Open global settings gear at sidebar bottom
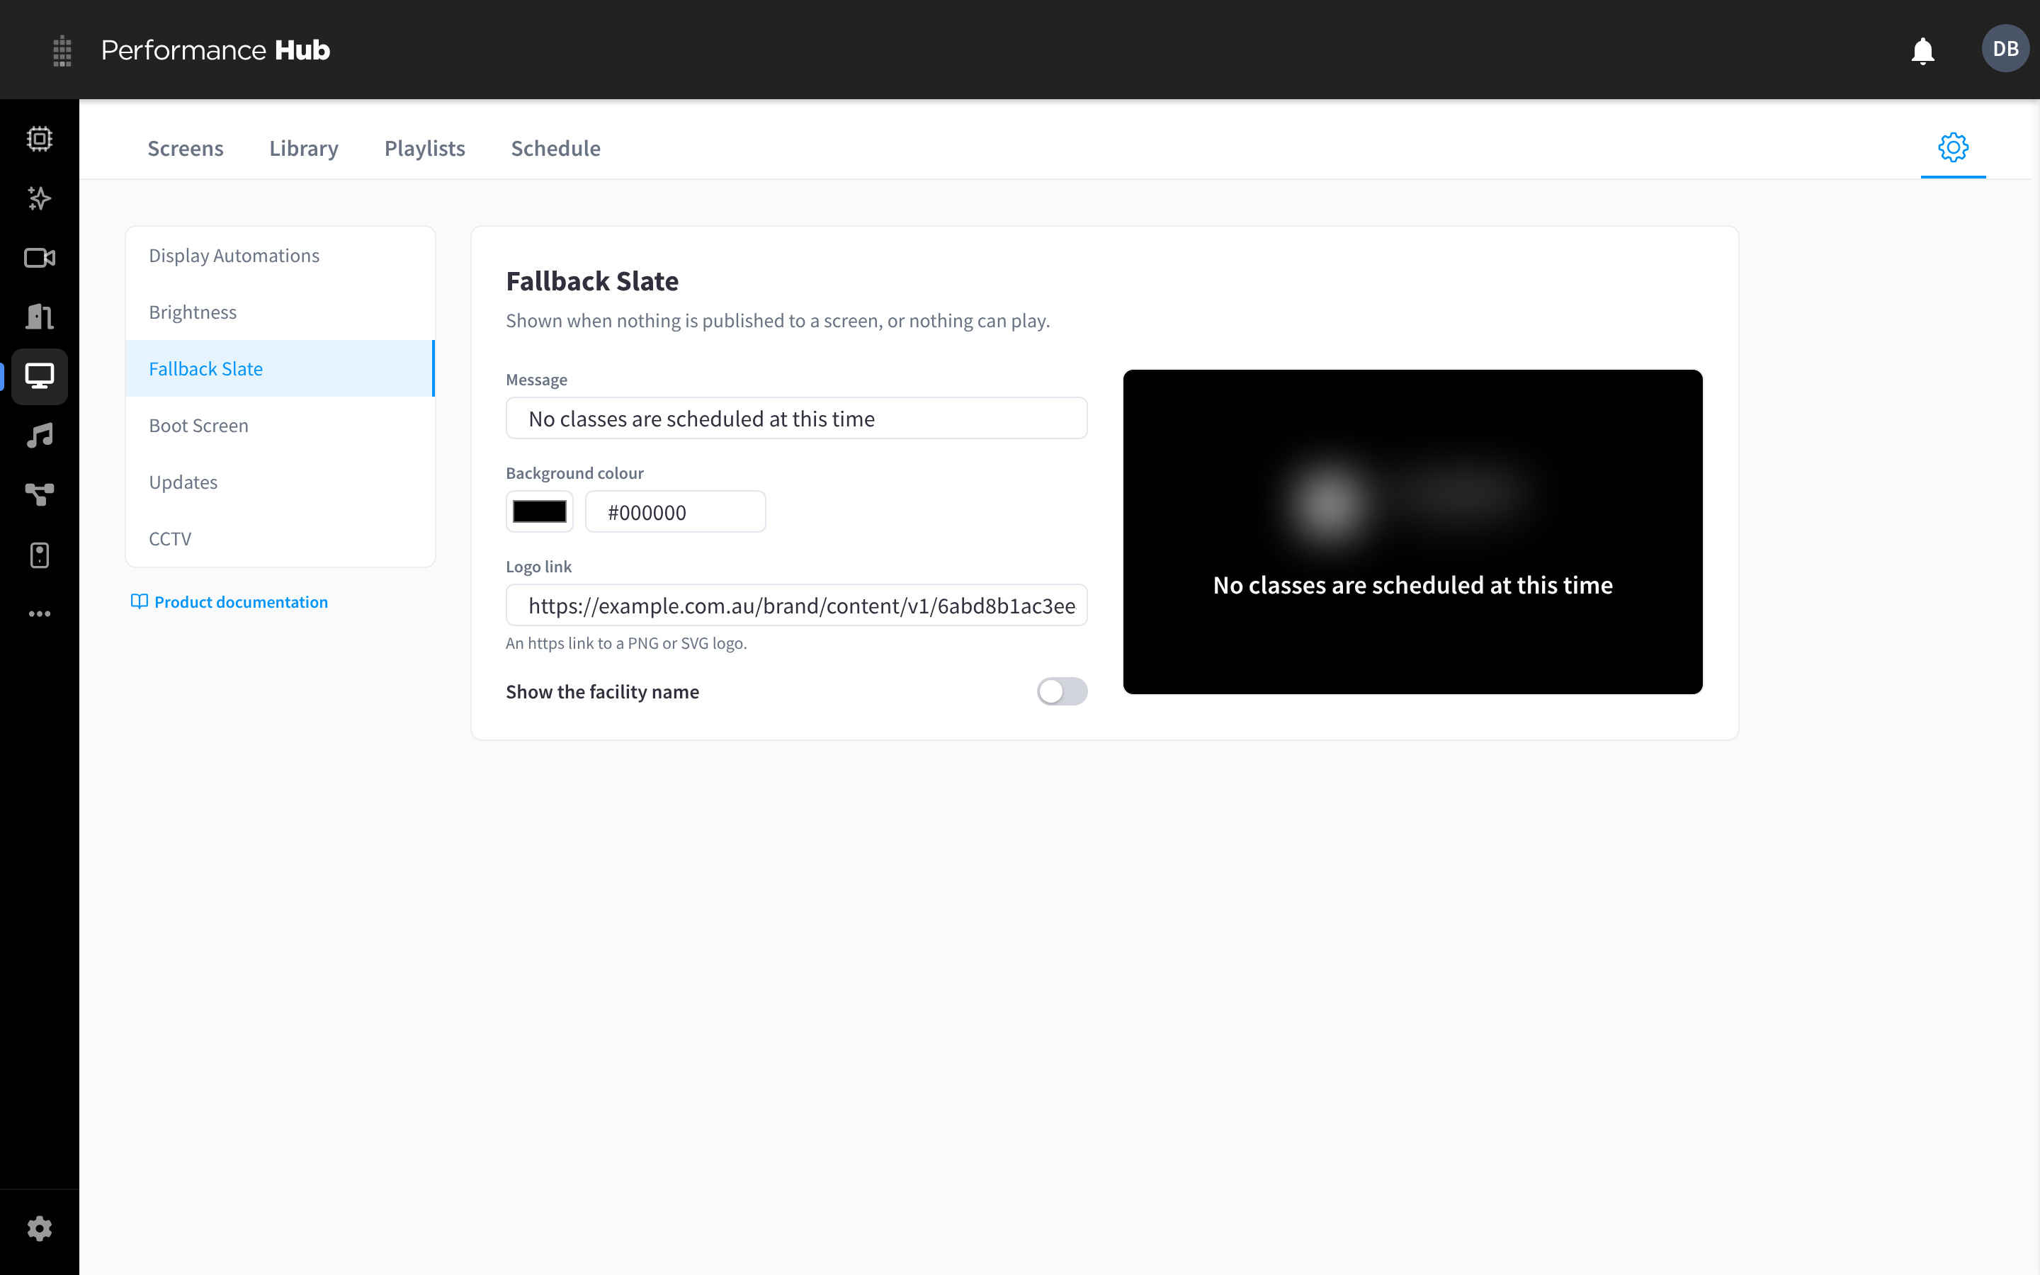The width and height of the screenshot is (2040, 1275). (40, 1229)
